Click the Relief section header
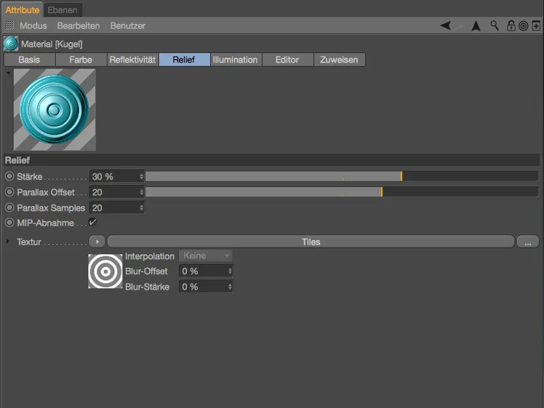The image size is (544, 408). [271, 160]
